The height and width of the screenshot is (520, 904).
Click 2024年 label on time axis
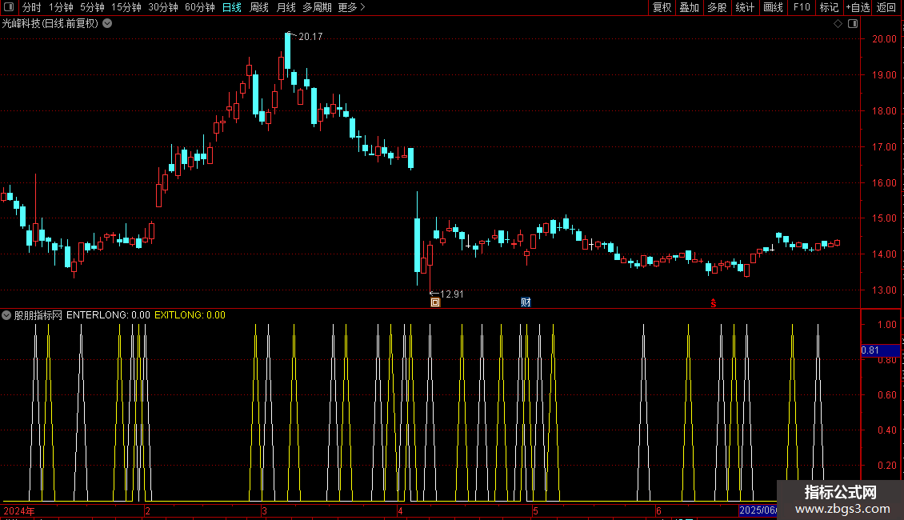coord(19,510)
